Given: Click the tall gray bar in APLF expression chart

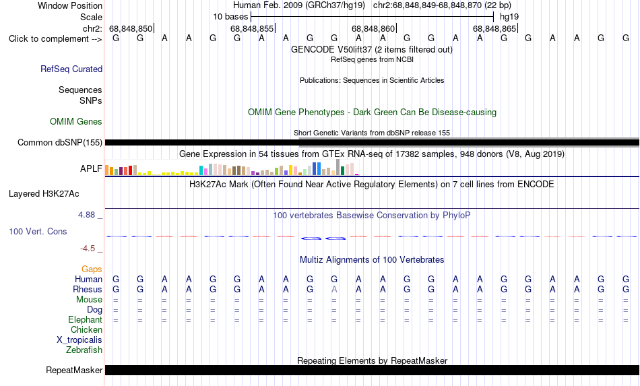Looking at the screenshot, I should point(338,167).
